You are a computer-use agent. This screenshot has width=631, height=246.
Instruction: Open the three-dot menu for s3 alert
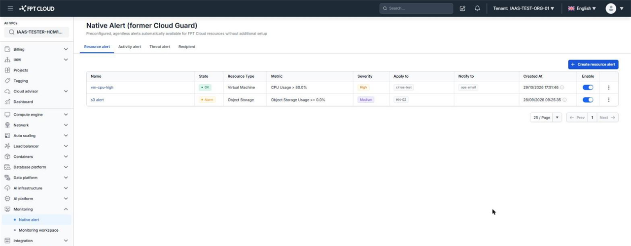[609, 100]
